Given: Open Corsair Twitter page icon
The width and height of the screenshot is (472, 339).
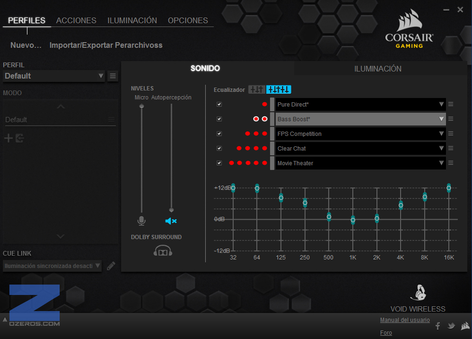Looking at the screenshot, I should point(451,326).
